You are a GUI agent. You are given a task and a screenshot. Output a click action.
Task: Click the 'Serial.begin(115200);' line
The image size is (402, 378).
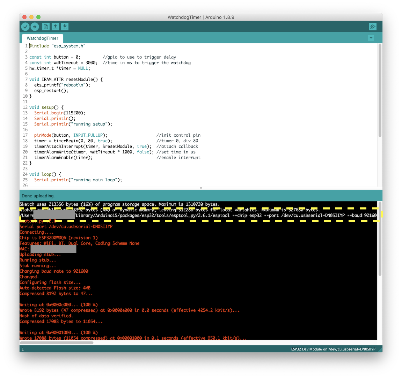[x=60, y=113]
